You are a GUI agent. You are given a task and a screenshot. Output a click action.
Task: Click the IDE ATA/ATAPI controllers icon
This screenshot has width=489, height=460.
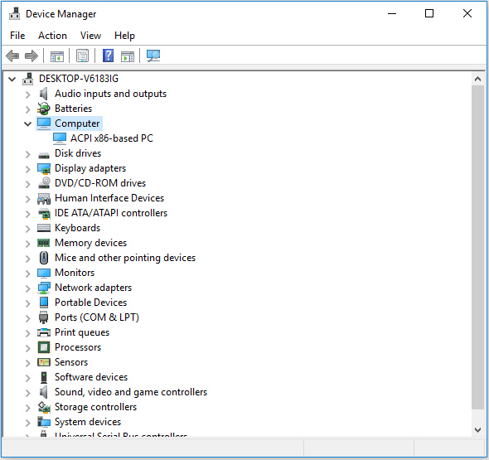tap(44, 213)
